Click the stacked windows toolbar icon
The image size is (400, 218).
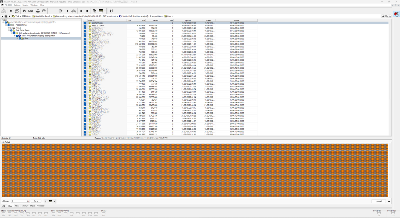tap(94, 11)
